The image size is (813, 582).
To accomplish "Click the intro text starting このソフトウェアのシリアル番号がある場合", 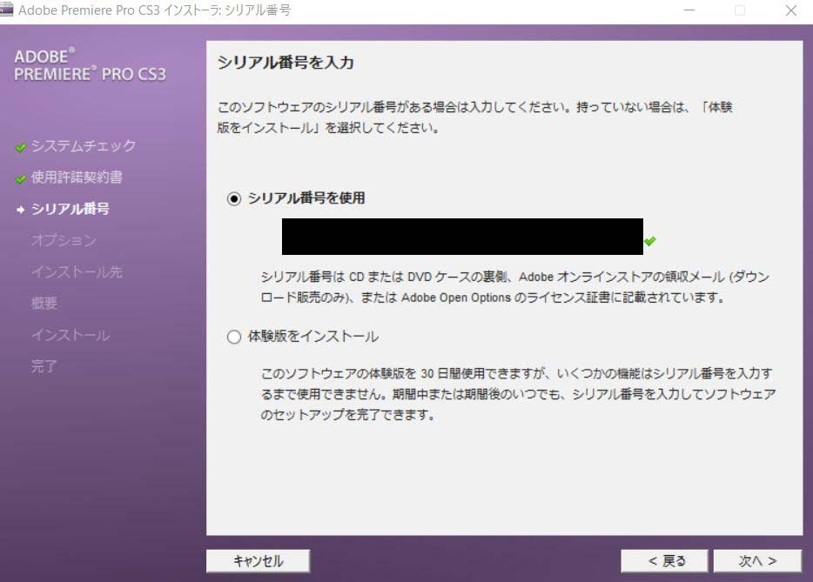I will click(x=474, y=117).
